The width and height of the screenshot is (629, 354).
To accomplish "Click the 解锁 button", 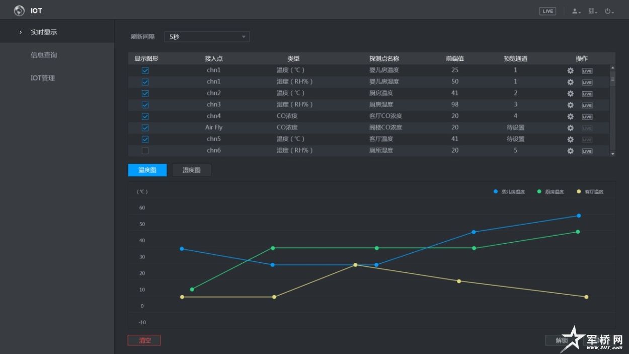I will (562, 340).
